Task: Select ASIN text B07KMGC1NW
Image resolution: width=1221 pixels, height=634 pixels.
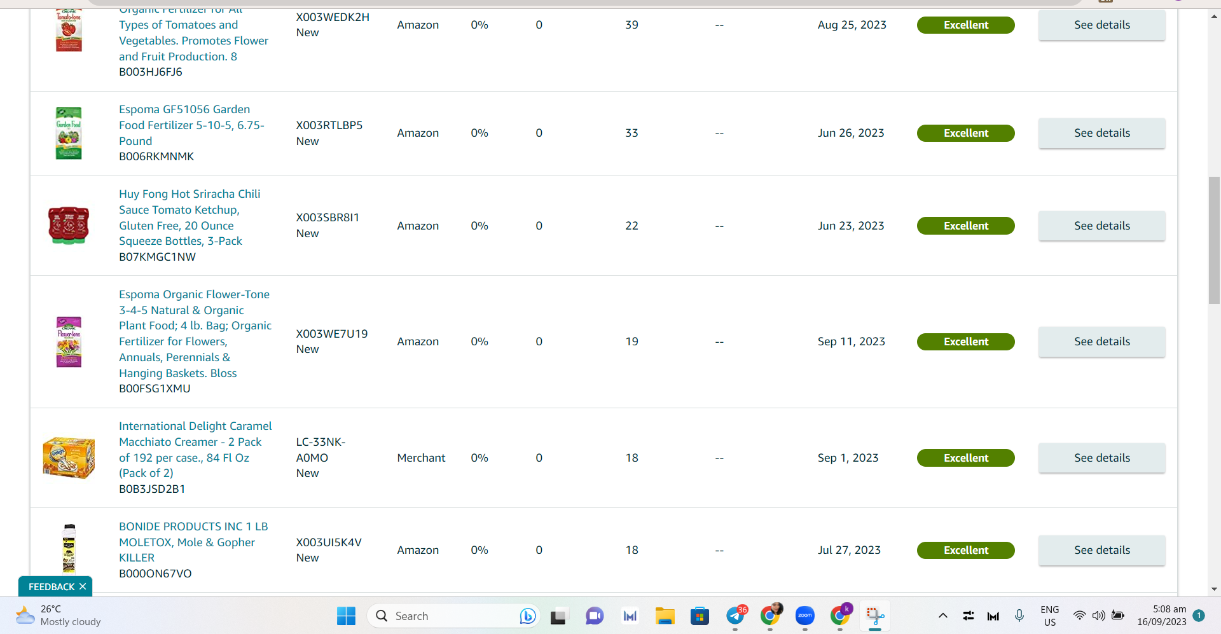Action: coord(157,257)
